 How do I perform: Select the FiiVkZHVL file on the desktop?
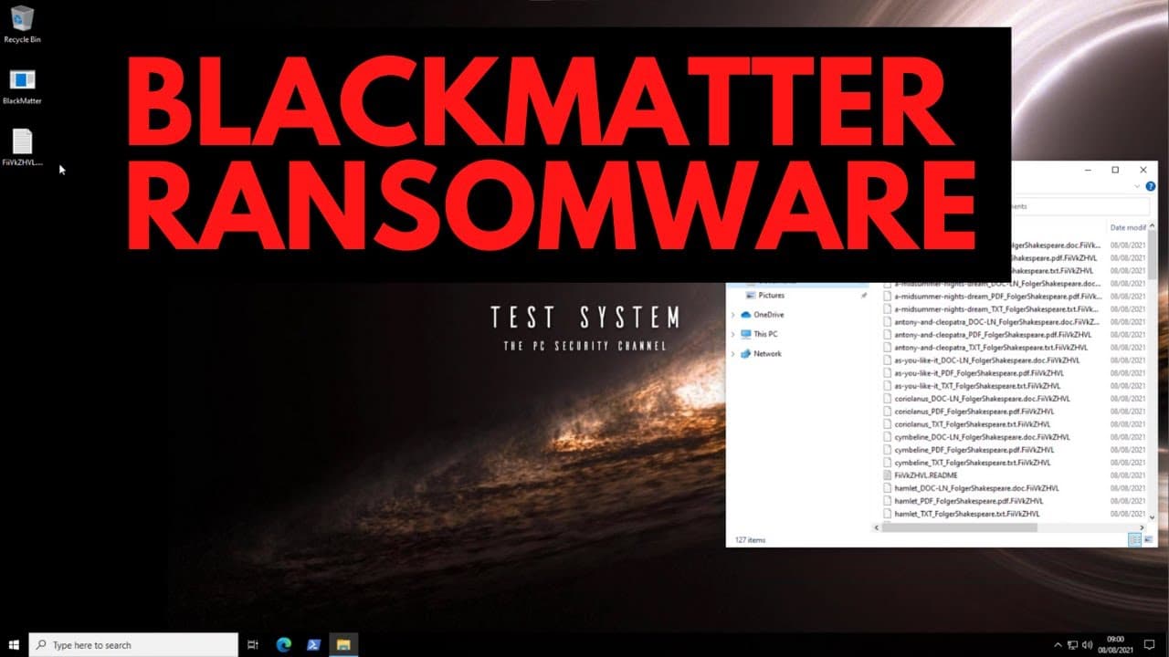[22, 148]
